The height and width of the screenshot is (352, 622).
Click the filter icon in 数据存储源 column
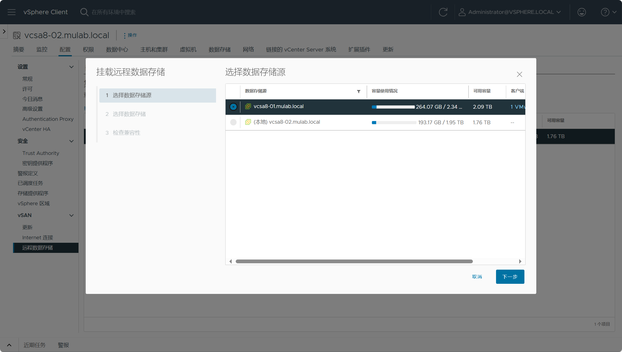(358, 91)
